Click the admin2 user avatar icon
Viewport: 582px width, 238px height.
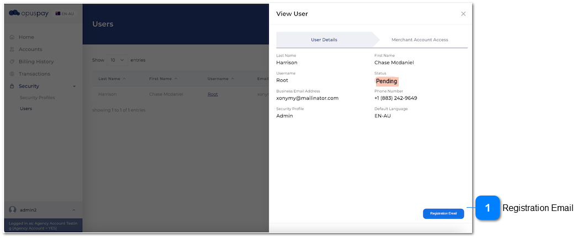tap(13, 210)
